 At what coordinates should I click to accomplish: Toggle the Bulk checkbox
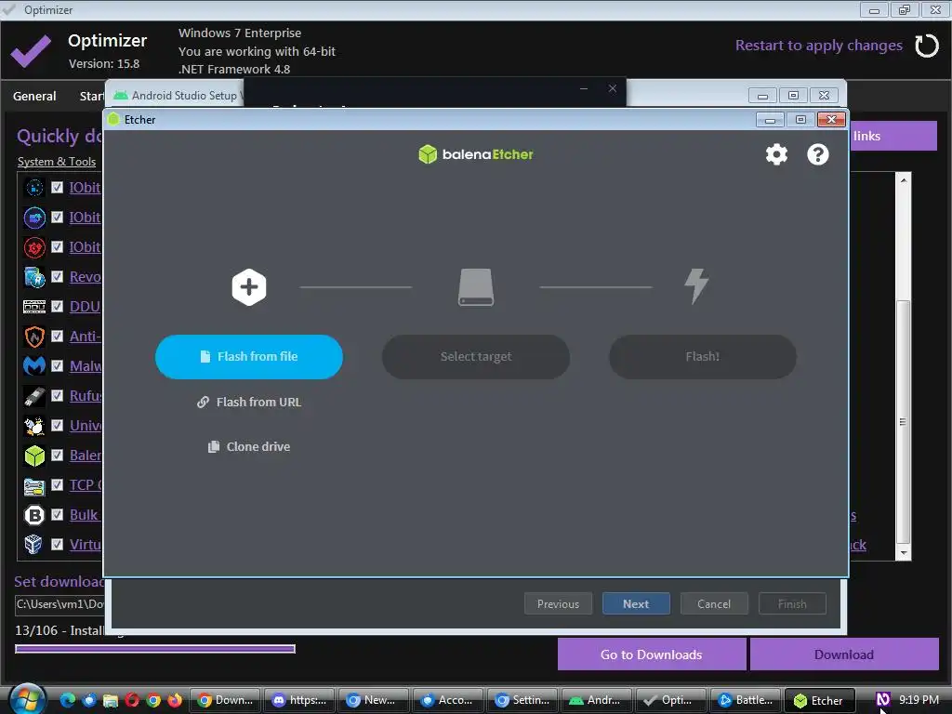point(57,514)
